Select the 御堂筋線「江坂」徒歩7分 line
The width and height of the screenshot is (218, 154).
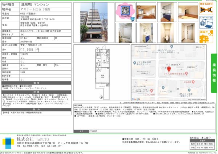coord(33,23)
